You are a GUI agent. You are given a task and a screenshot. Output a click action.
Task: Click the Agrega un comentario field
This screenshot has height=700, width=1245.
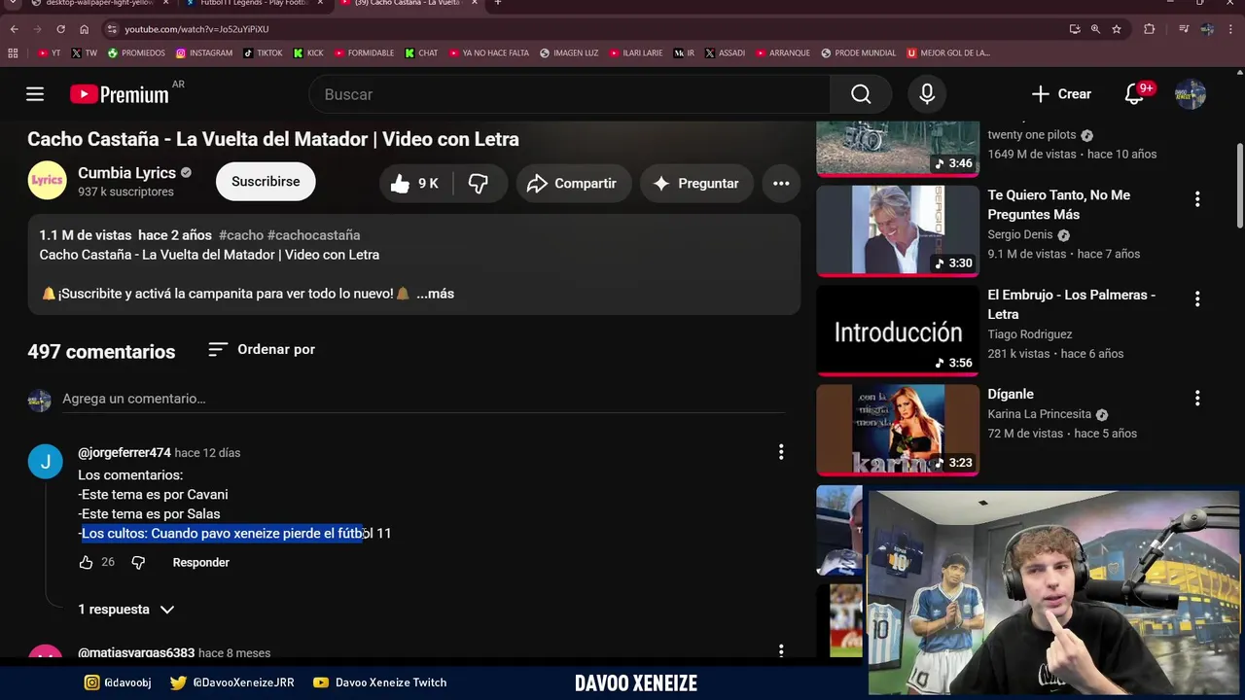[423, 399]
